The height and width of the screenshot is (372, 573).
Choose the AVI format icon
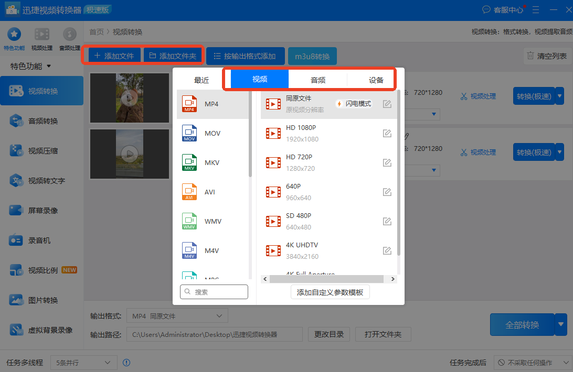189,192
